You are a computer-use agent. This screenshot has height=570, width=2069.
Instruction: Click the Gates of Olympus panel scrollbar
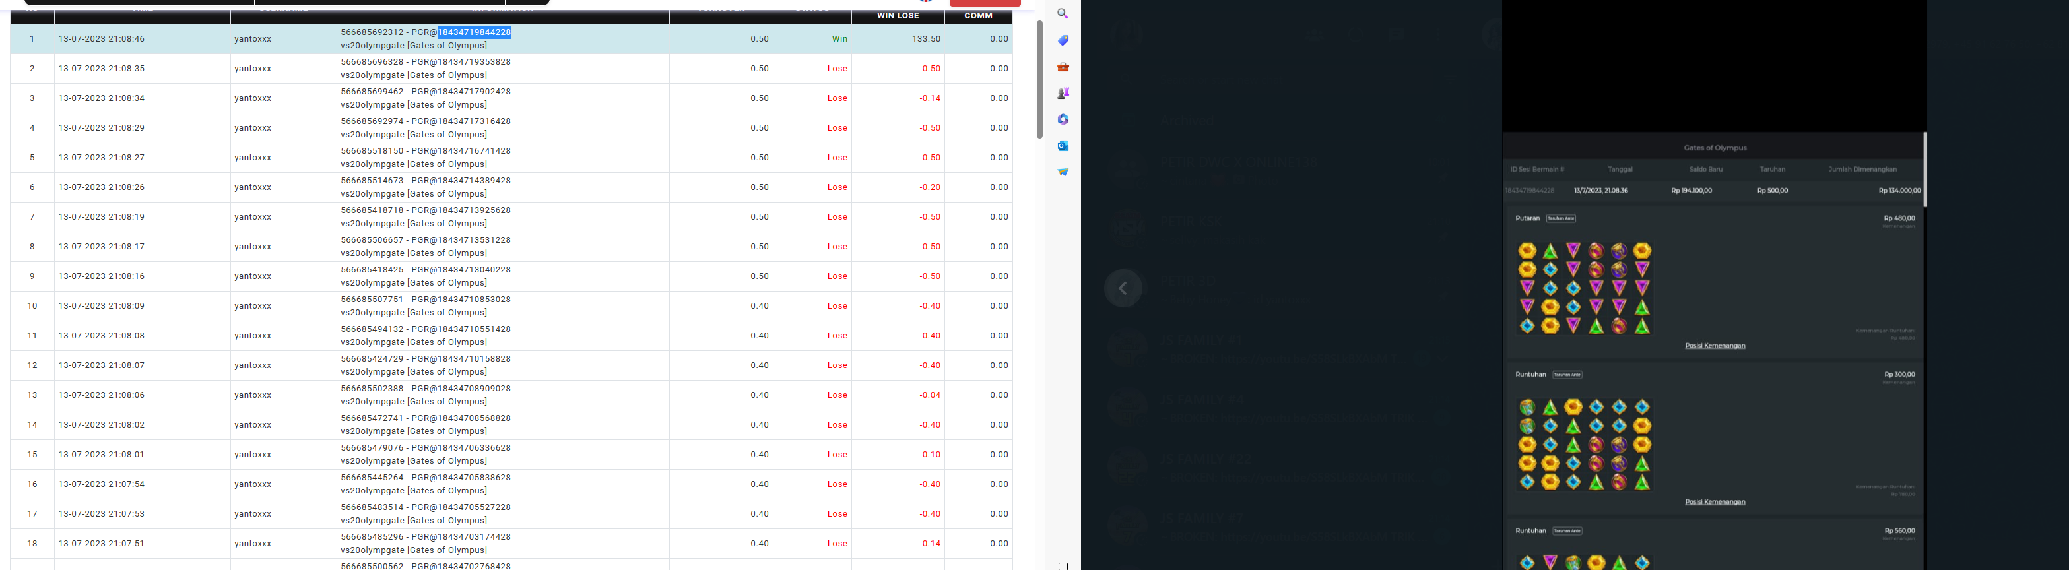[x=1924, y=170]
